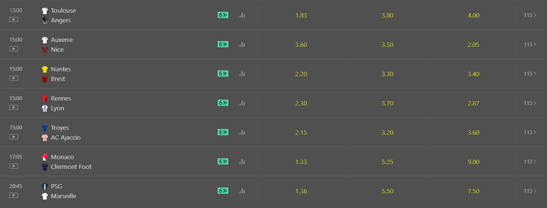The image size is (547, 208).
Task: Open the Rennes team name link
Action: coord(61,99)
